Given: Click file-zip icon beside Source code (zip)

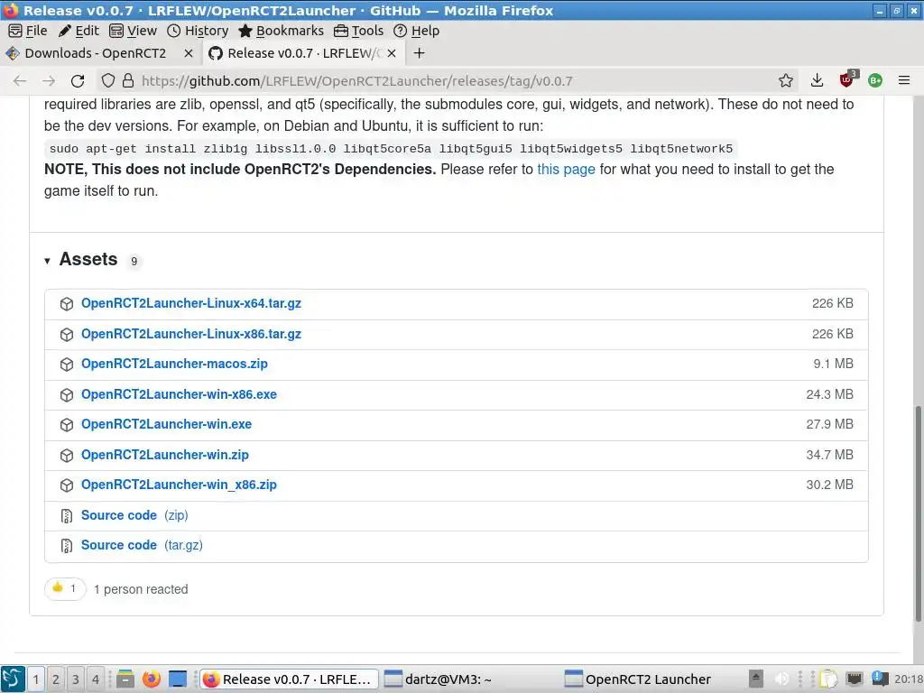Looking at the screenshot, I should coord(67,516).
